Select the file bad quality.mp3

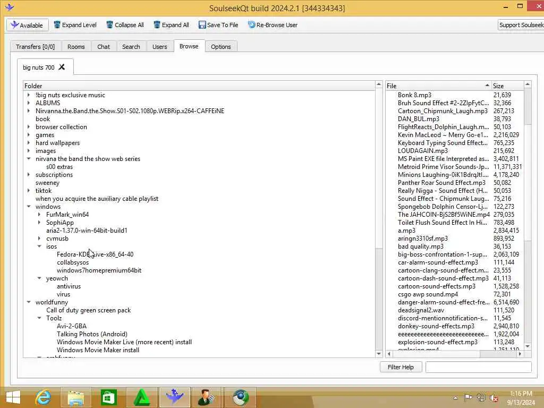tap(421, 246)
